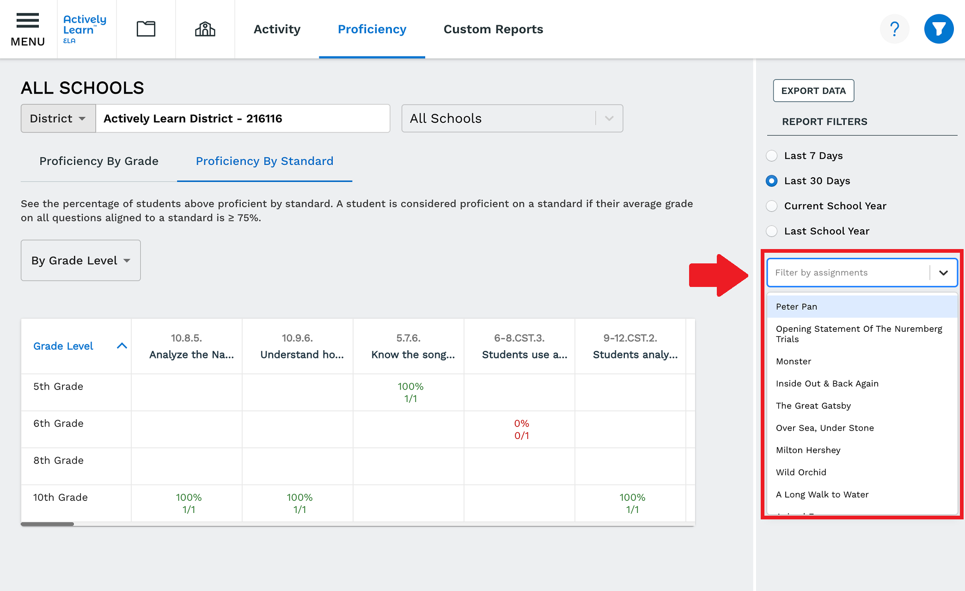Viewport: 965px width, 591px height.
Task: Open the school building icon
Action: tap(205, 29)
